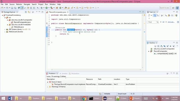180x101 pixels.
Task: Click the Debug bug icon in toolbar
Action: pos(42,8)
